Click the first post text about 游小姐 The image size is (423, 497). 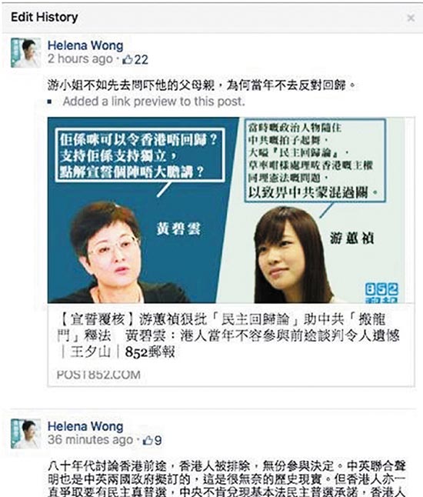point(202,85)
